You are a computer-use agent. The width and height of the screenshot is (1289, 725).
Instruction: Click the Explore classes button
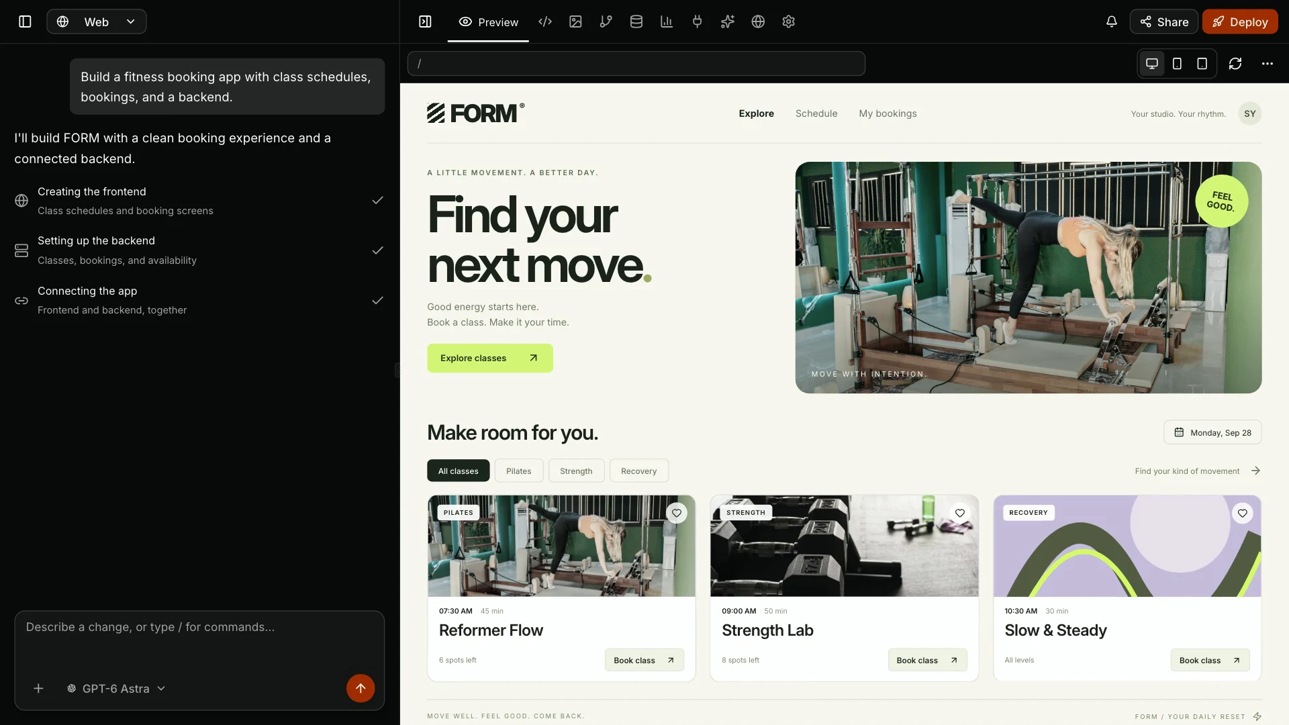point(490,358)
